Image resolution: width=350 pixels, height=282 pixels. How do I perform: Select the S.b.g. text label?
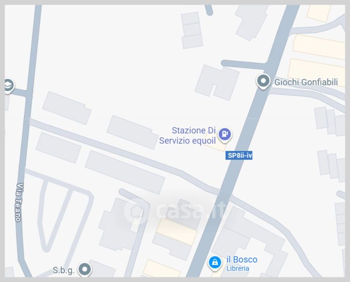[64, 270]
